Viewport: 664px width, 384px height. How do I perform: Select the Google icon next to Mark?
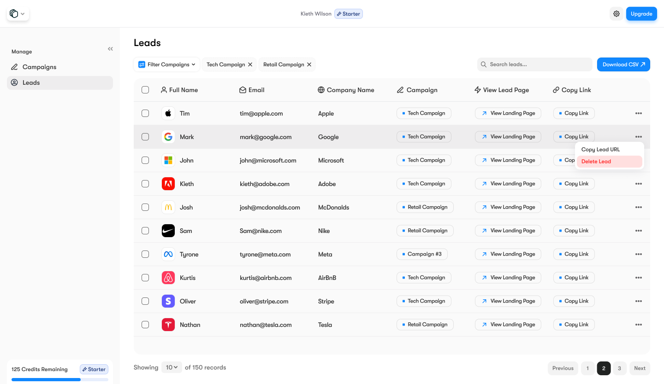pos(168,136)
